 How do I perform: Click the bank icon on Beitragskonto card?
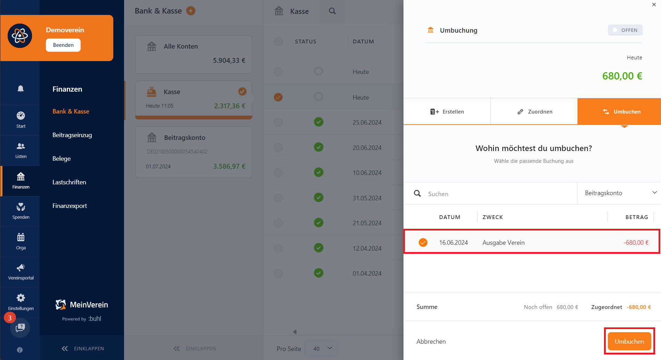(152, 137)
